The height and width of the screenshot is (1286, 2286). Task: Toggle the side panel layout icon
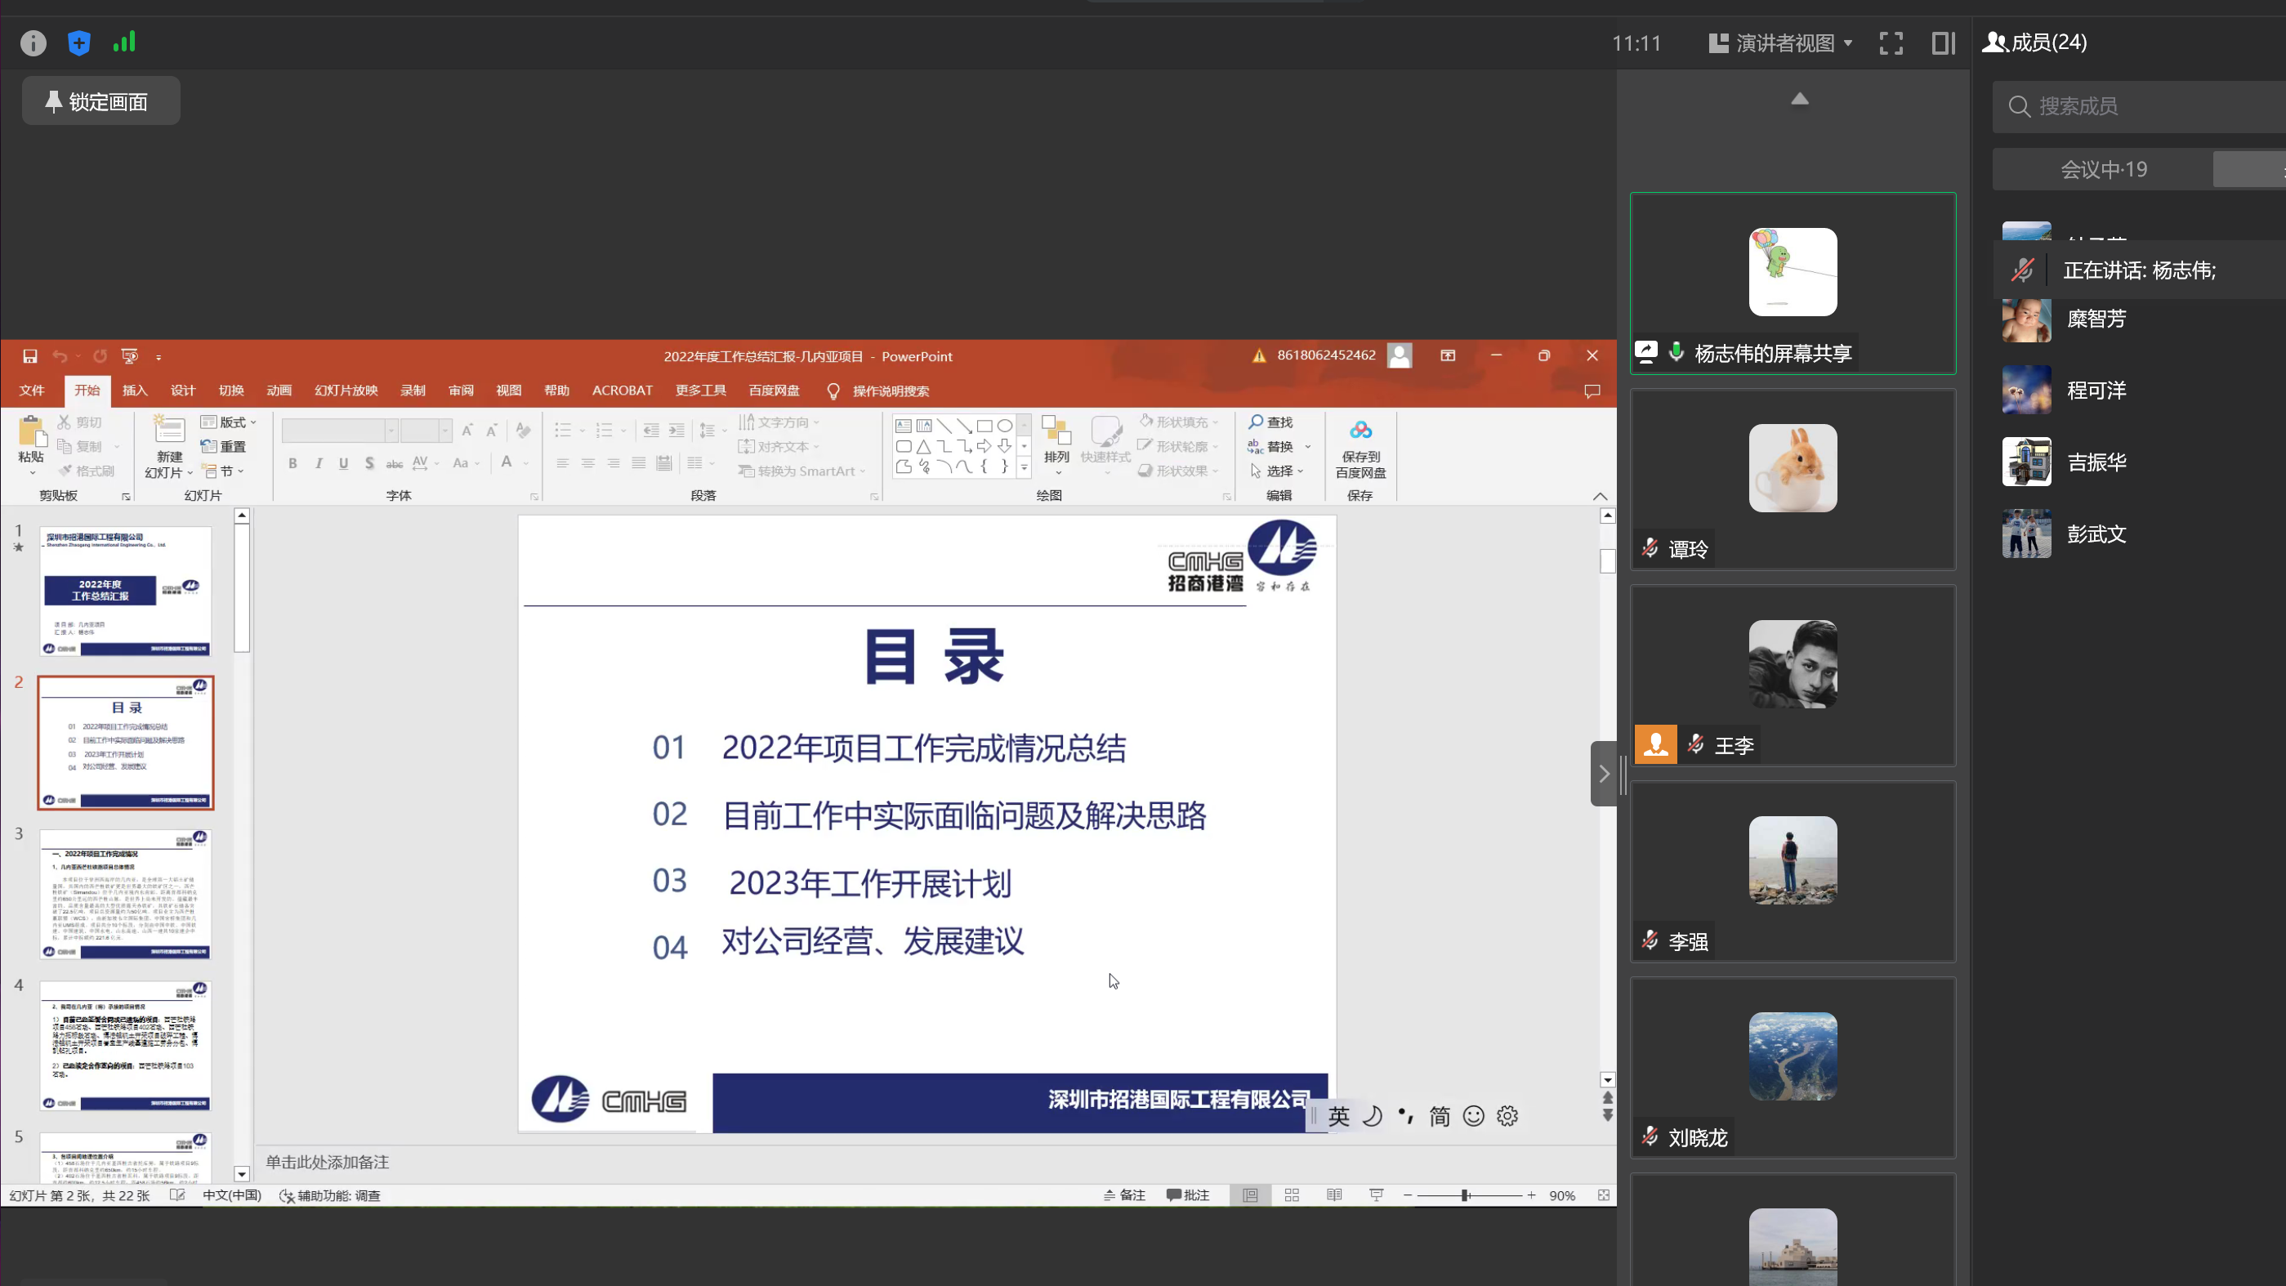1944,42
